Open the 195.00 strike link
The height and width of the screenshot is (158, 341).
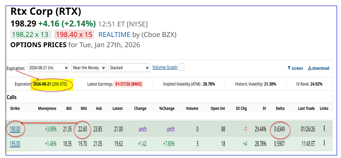(15, 144)
